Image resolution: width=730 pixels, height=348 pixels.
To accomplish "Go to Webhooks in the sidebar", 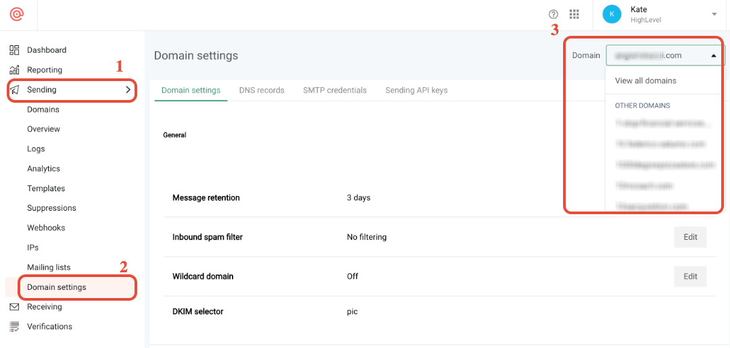I will coord(46,228).
